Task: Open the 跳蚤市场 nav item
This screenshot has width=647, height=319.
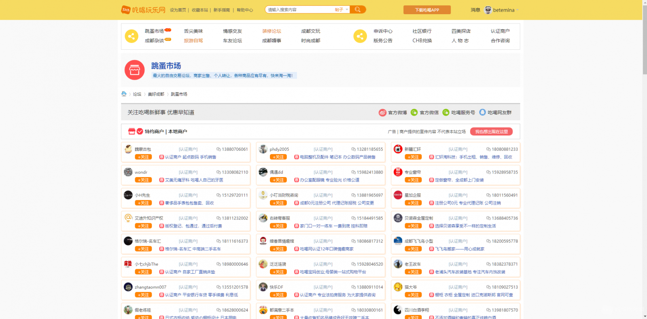Action: tap(154, 31)
